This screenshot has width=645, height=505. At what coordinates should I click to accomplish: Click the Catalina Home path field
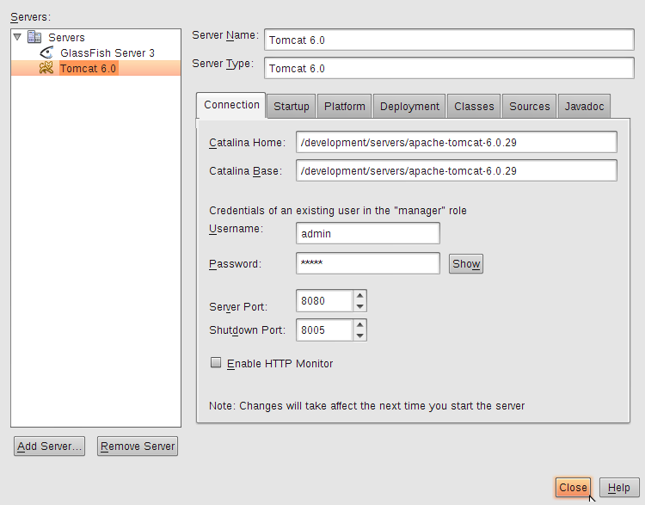point(456,143)
